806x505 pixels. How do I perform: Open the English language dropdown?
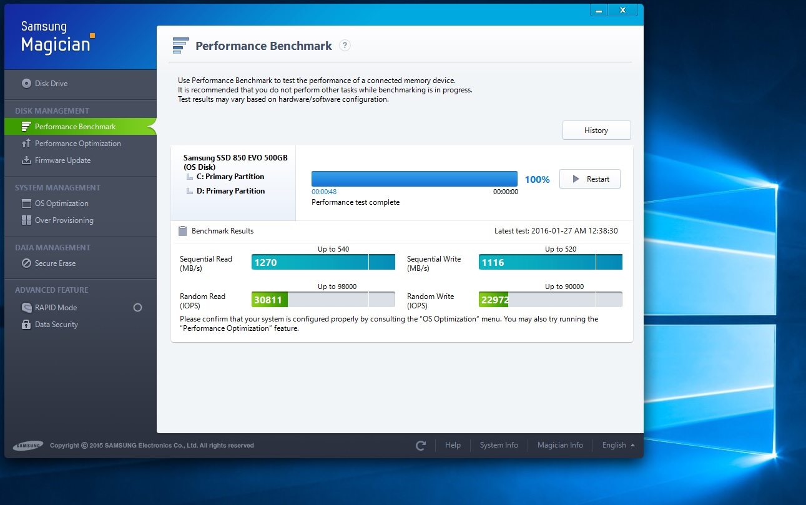pyautogui.click(x=619, y=445)
